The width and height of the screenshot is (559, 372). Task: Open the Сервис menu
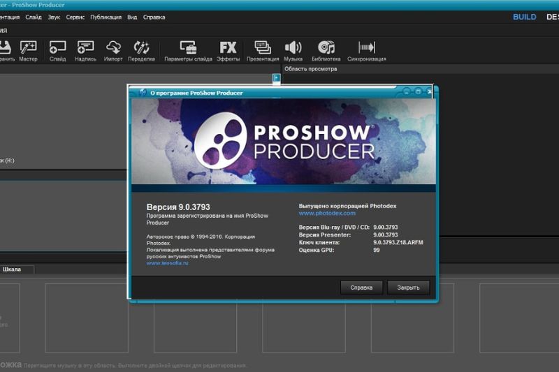(x=75, y=17)
